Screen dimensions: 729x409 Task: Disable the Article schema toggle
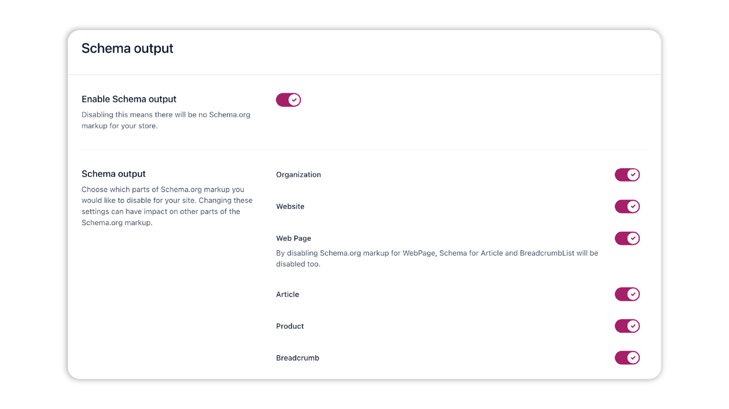click(x=627, y=294)
